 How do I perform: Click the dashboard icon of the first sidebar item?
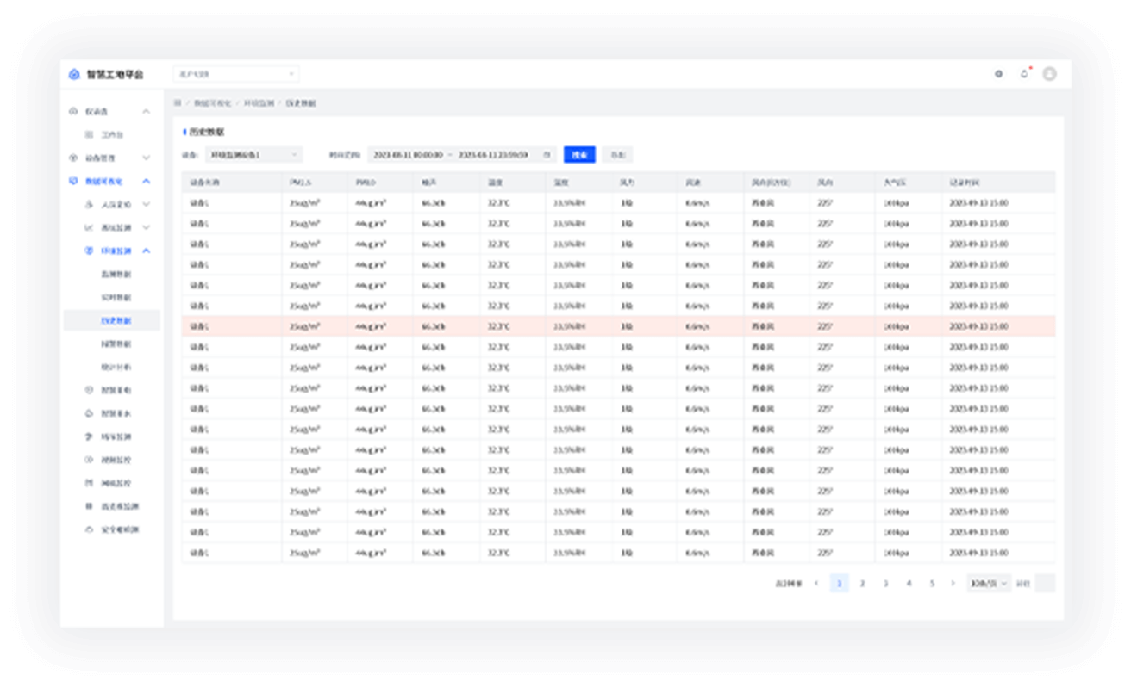point(73,112)
